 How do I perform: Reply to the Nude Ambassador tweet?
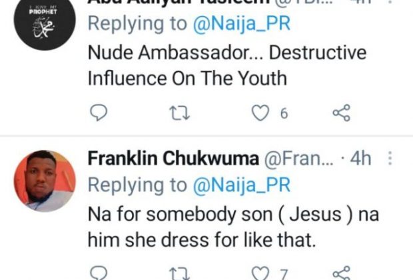[98, 113]
